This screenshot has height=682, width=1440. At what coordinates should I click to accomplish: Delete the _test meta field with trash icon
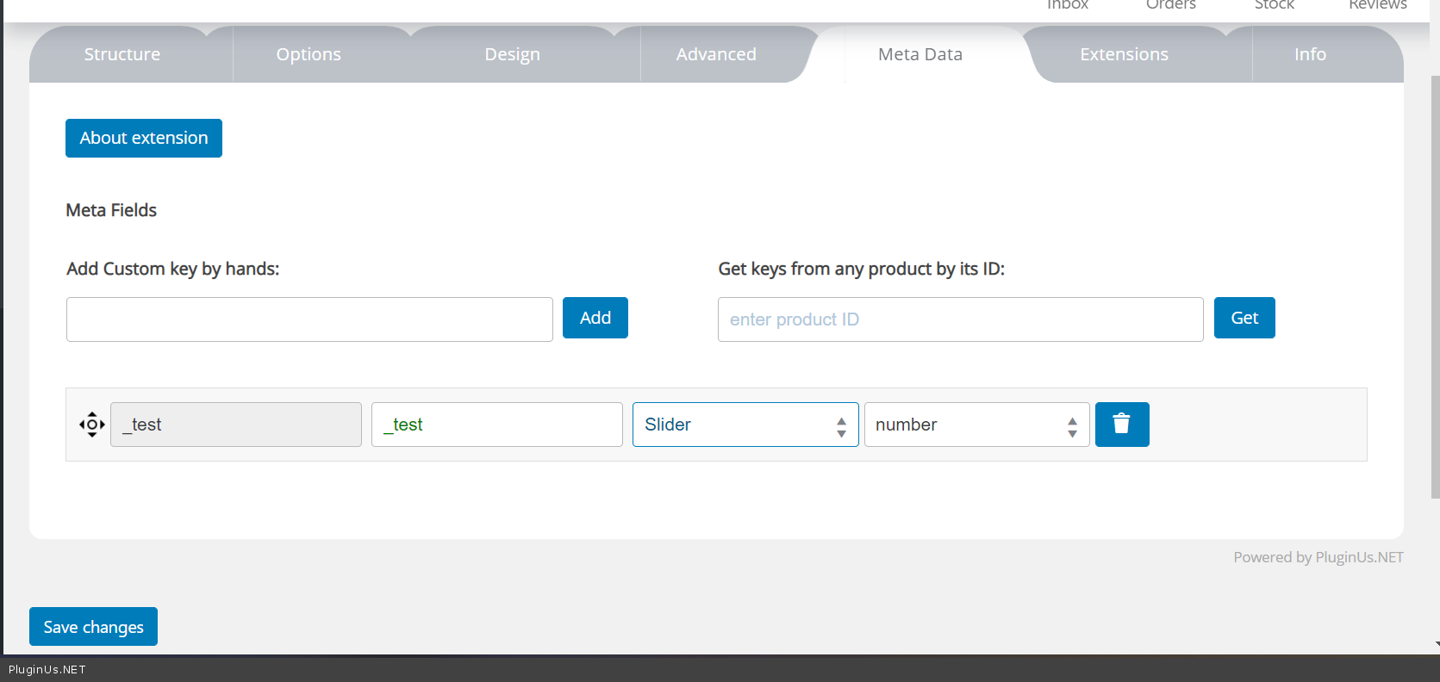pyautogui.click(x=1121, y=425)
